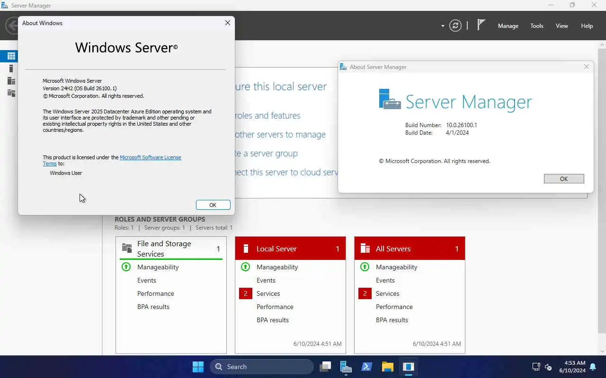Open File Explorer from the taskbar
606x378 pixels.
tap(388, 367)
